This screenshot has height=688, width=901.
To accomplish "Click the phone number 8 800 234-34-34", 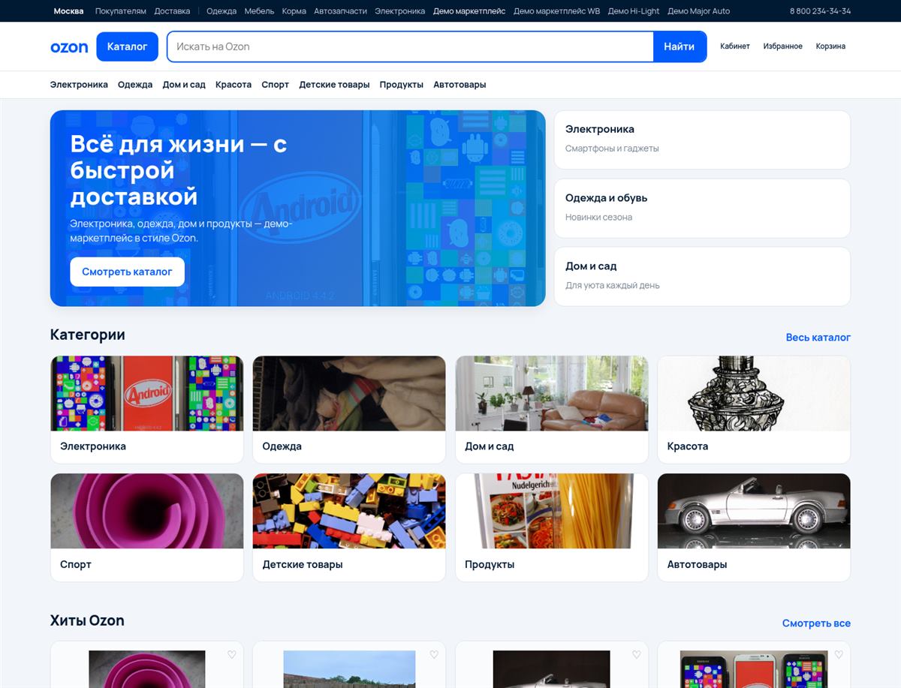I will pos(820,11).
